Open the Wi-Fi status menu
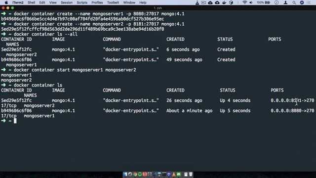The image size is (316, 178). coord(245,2)
